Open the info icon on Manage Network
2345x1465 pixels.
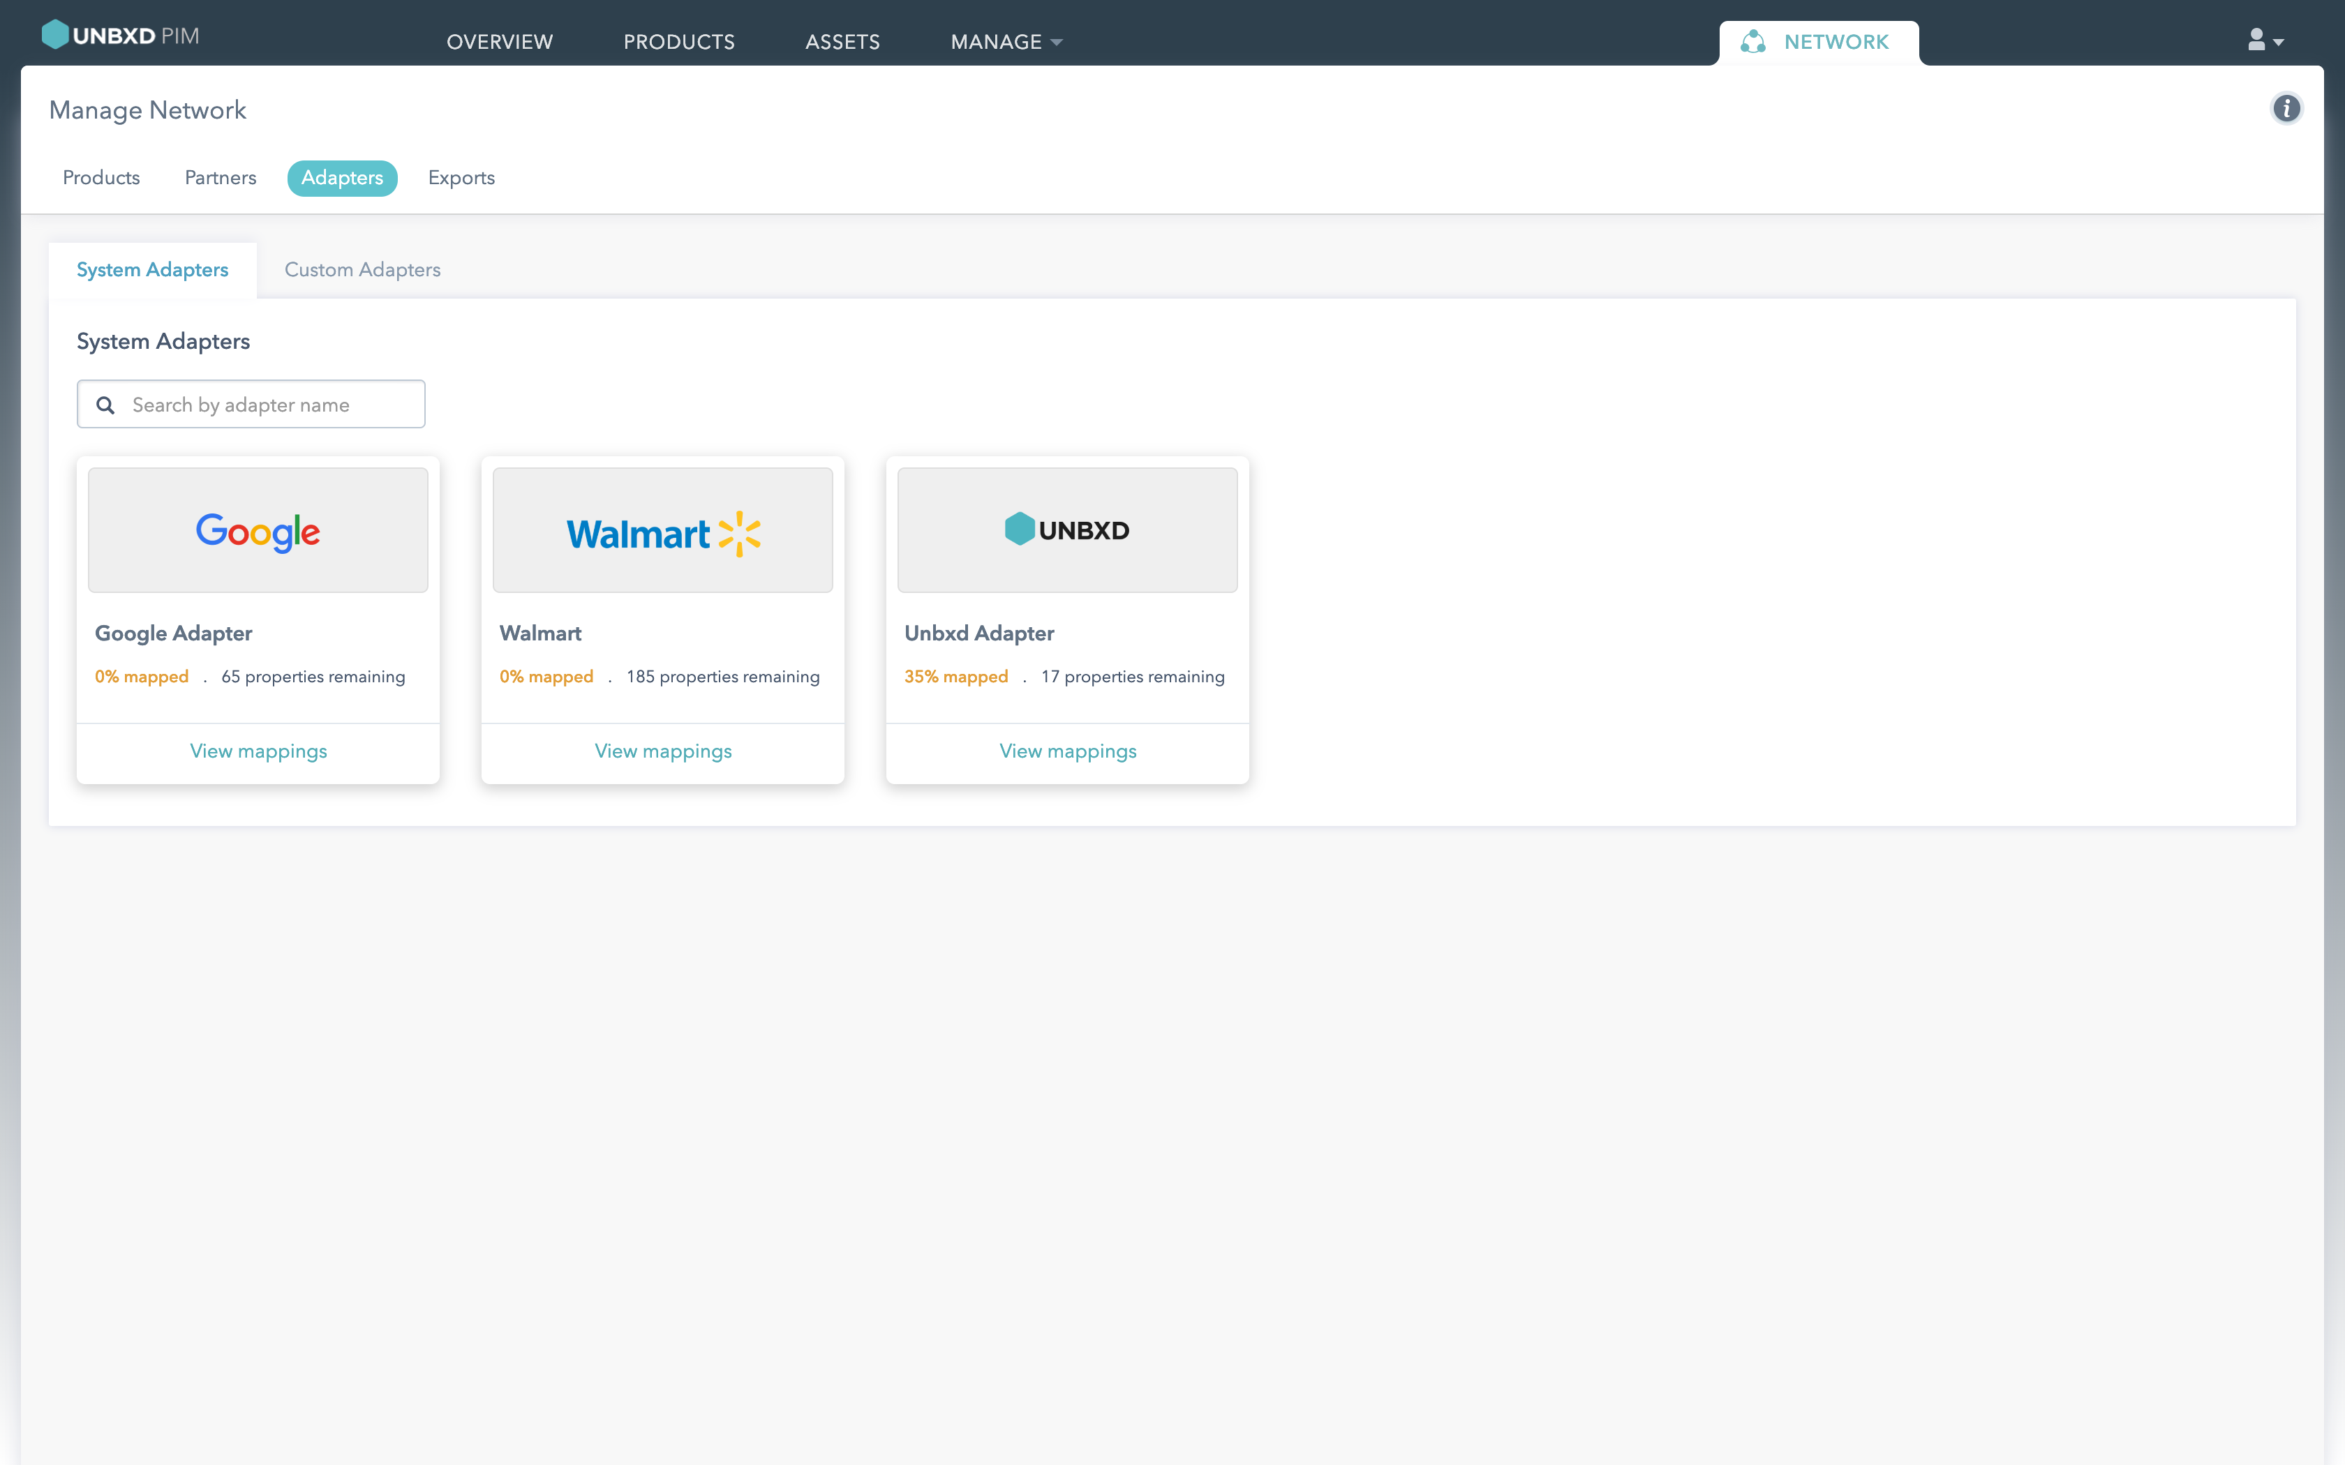pyautogui.click(x=2286, y=109)
